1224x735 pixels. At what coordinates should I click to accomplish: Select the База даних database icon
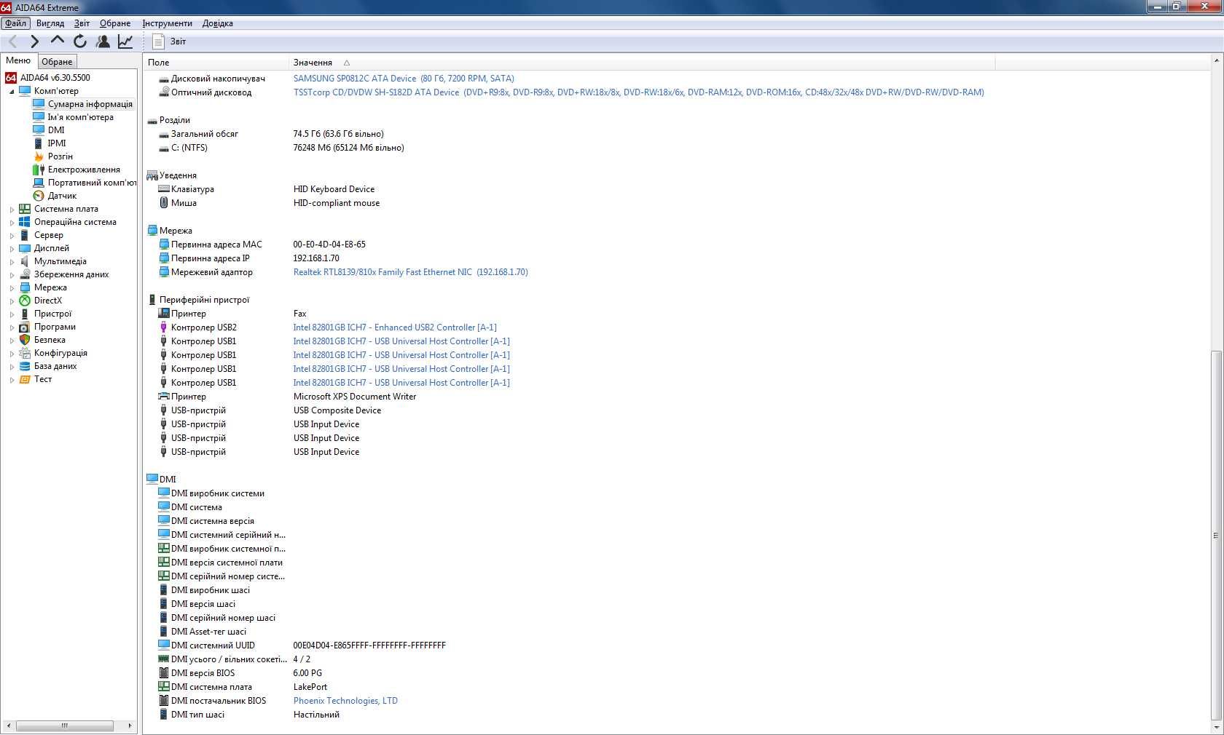tap(25, 366)
